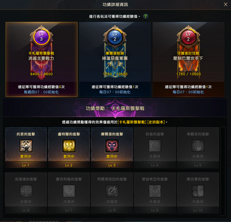The height and width of the screenshot is (222, 231).
Task: Click the locked 聯合軍的進擊 emblem icon
Action: coord(198,191)
